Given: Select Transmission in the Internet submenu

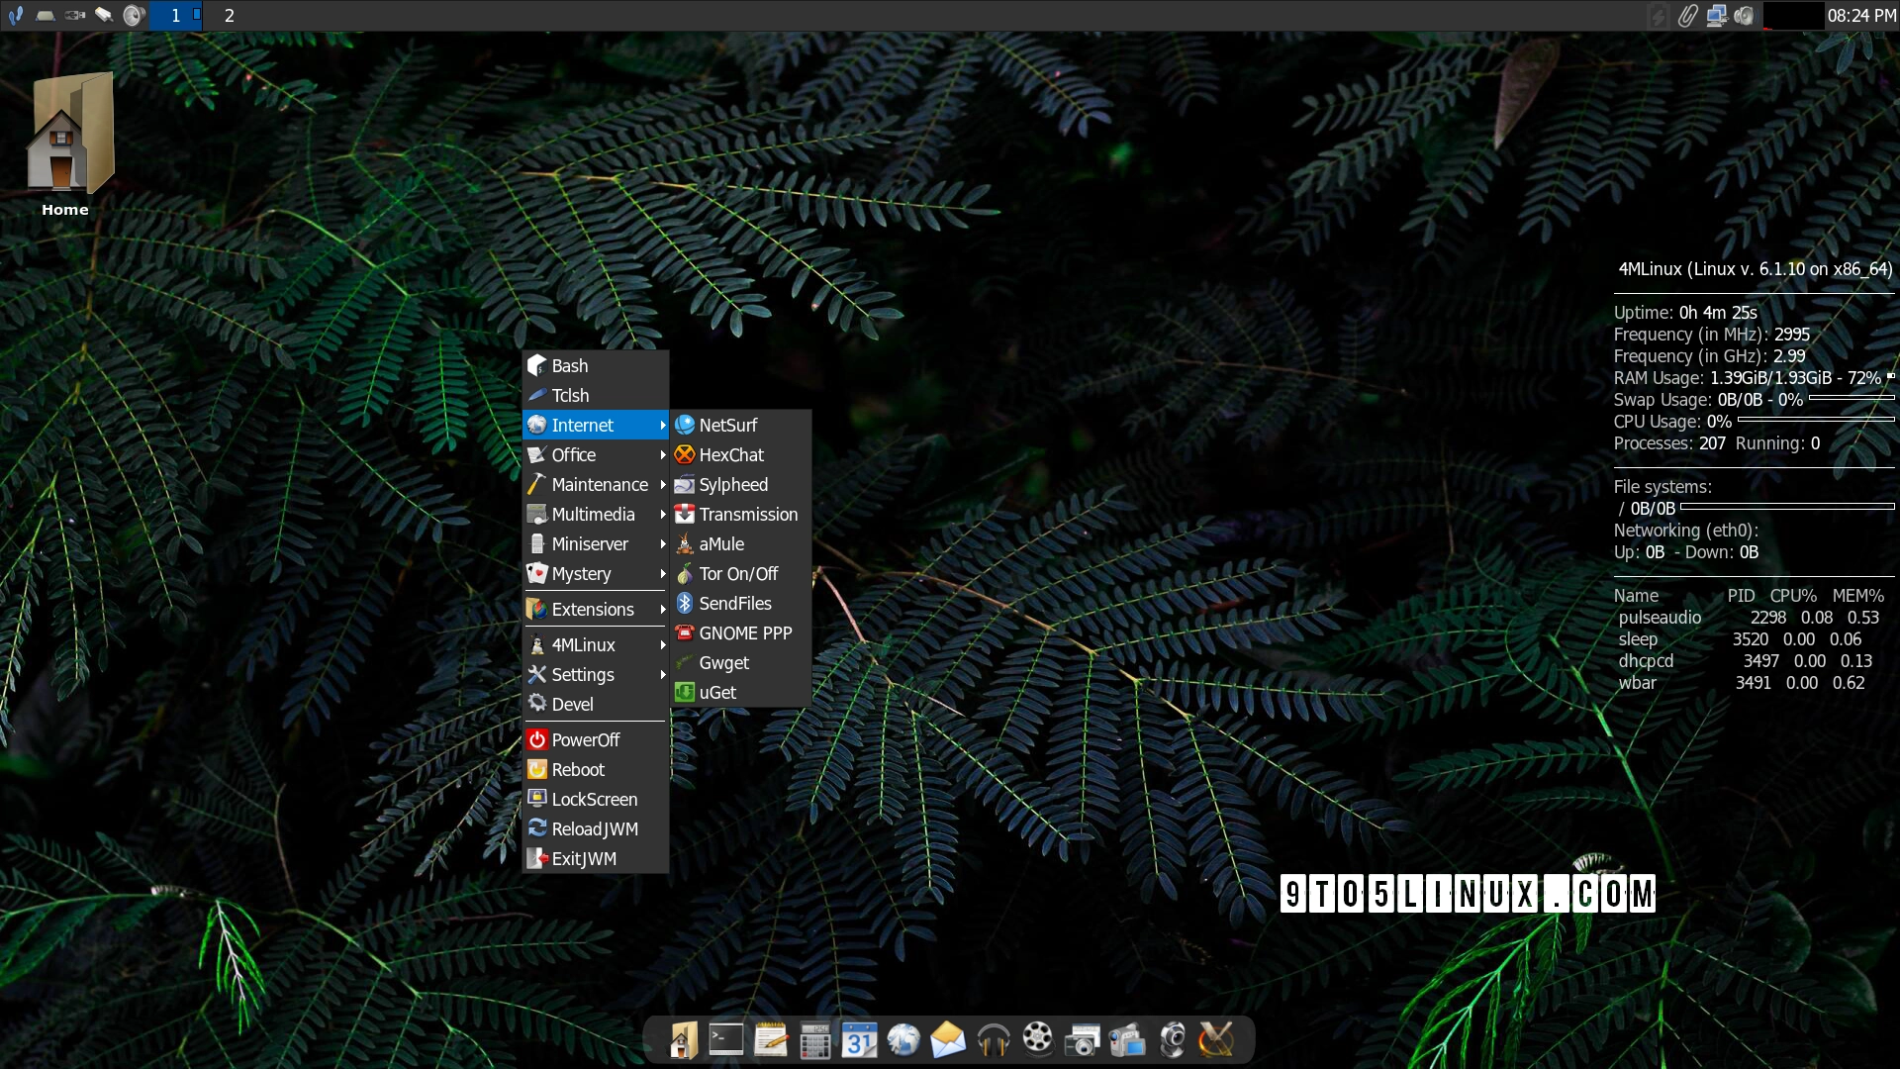Looking at the screenshot, I should (748, 514).
